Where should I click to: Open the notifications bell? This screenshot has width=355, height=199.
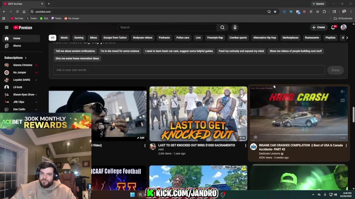pyautogui.click(x=333, y=27)
